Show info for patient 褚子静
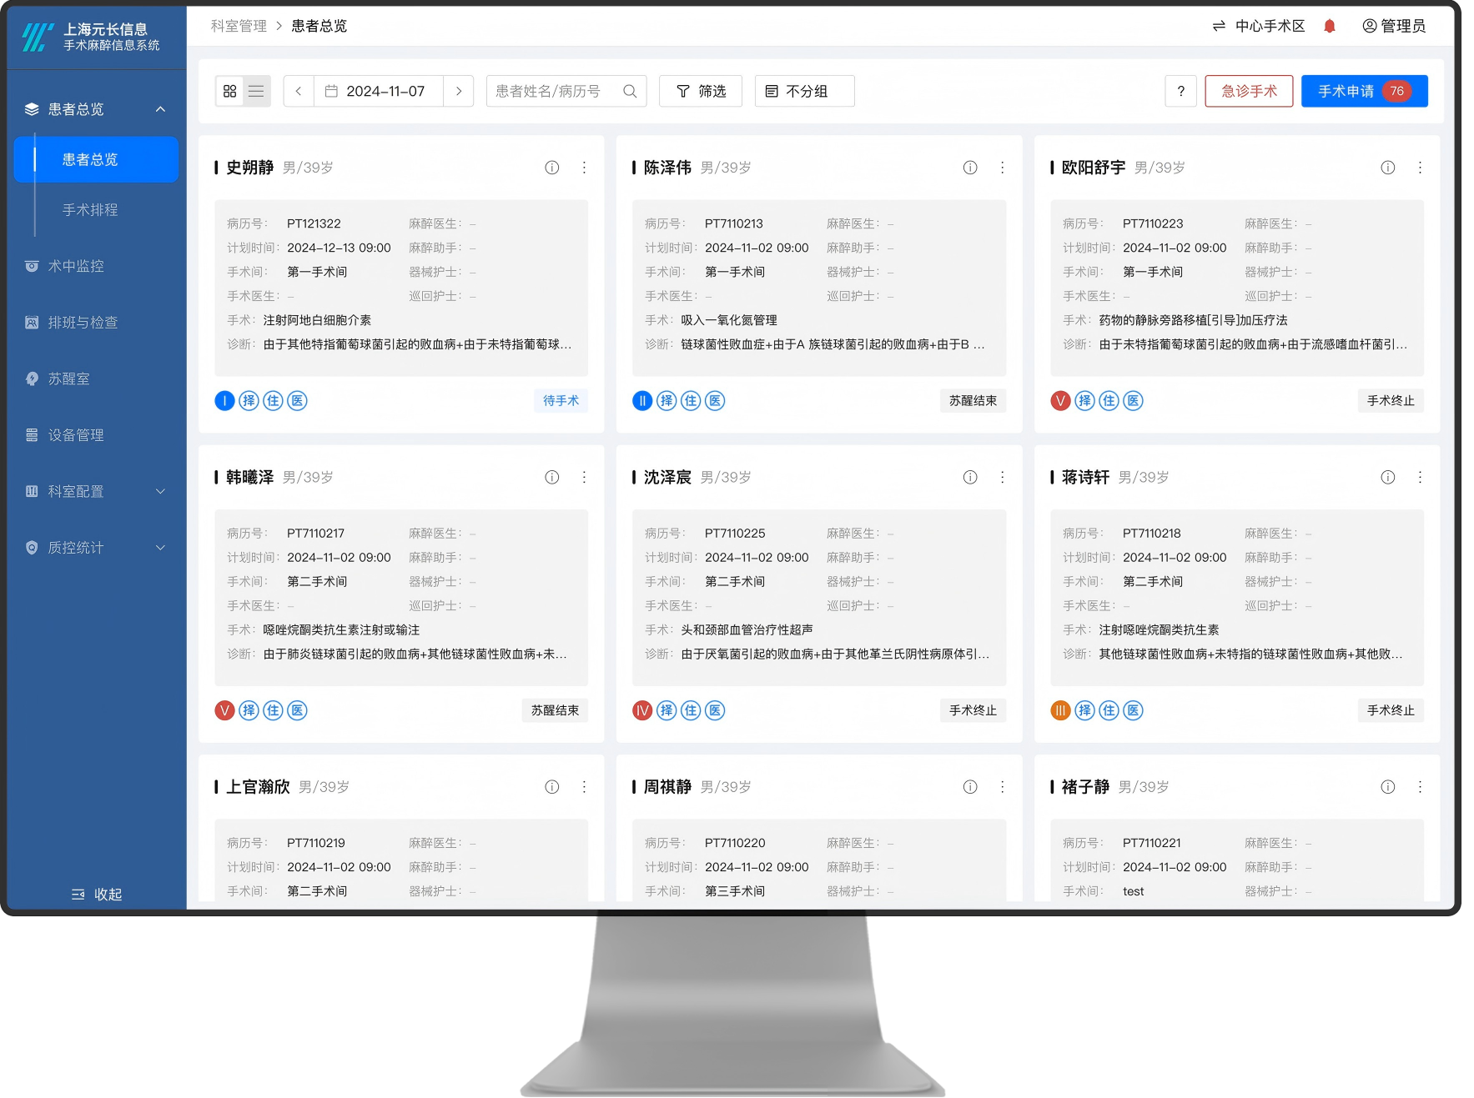 click(x=1387, y=787)
